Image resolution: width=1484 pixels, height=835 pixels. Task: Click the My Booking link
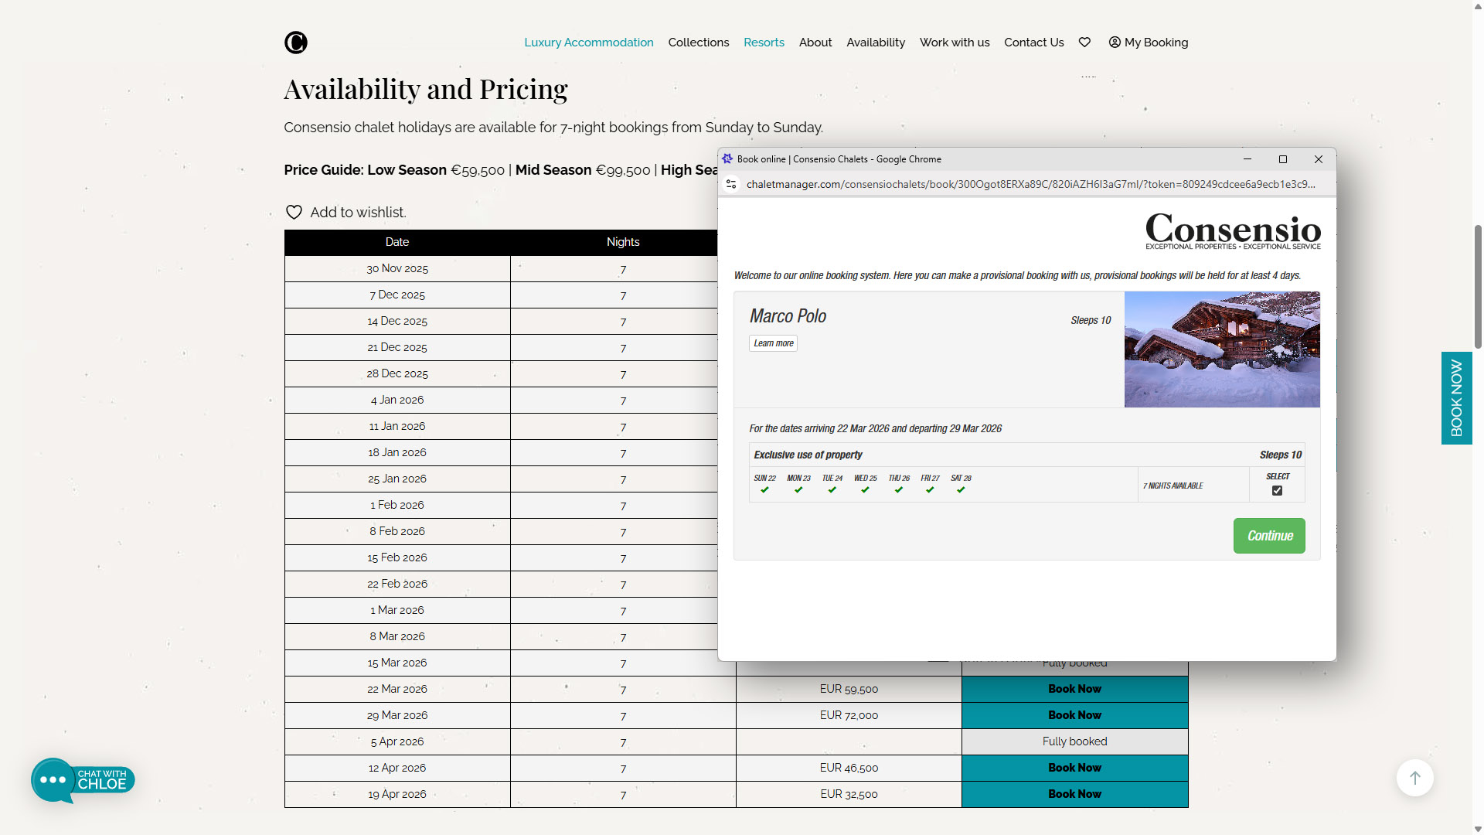tap(1156, 43)
